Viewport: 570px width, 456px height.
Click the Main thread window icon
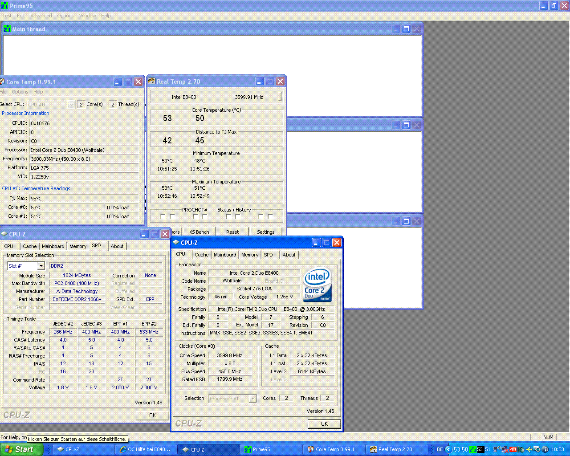pyautogui.click(x=7, y=29)
